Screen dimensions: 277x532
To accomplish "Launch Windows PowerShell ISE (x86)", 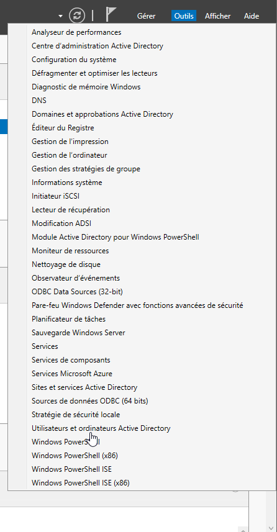I will [x=81, y=483].
